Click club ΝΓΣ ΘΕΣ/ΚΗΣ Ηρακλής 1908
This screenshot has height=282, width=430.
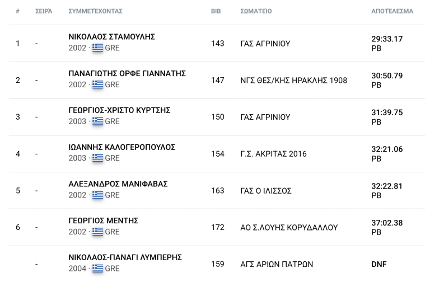pos(293,81)
